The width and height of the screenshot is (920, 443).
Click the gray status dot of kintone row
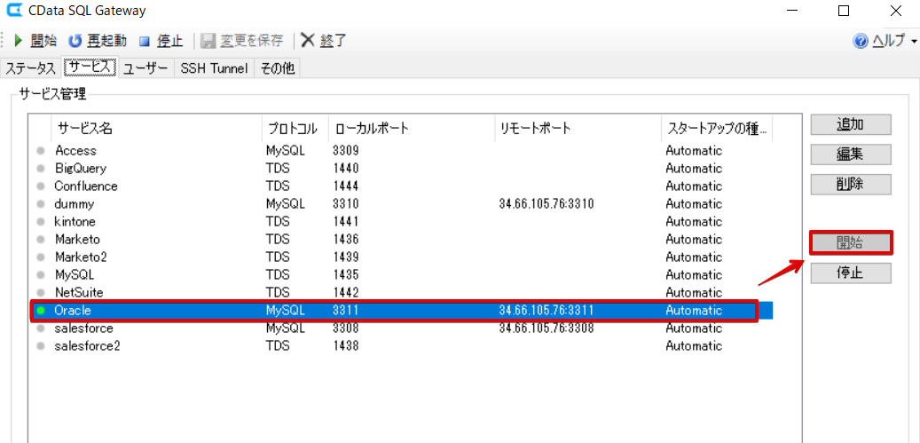tap(41, 222)
